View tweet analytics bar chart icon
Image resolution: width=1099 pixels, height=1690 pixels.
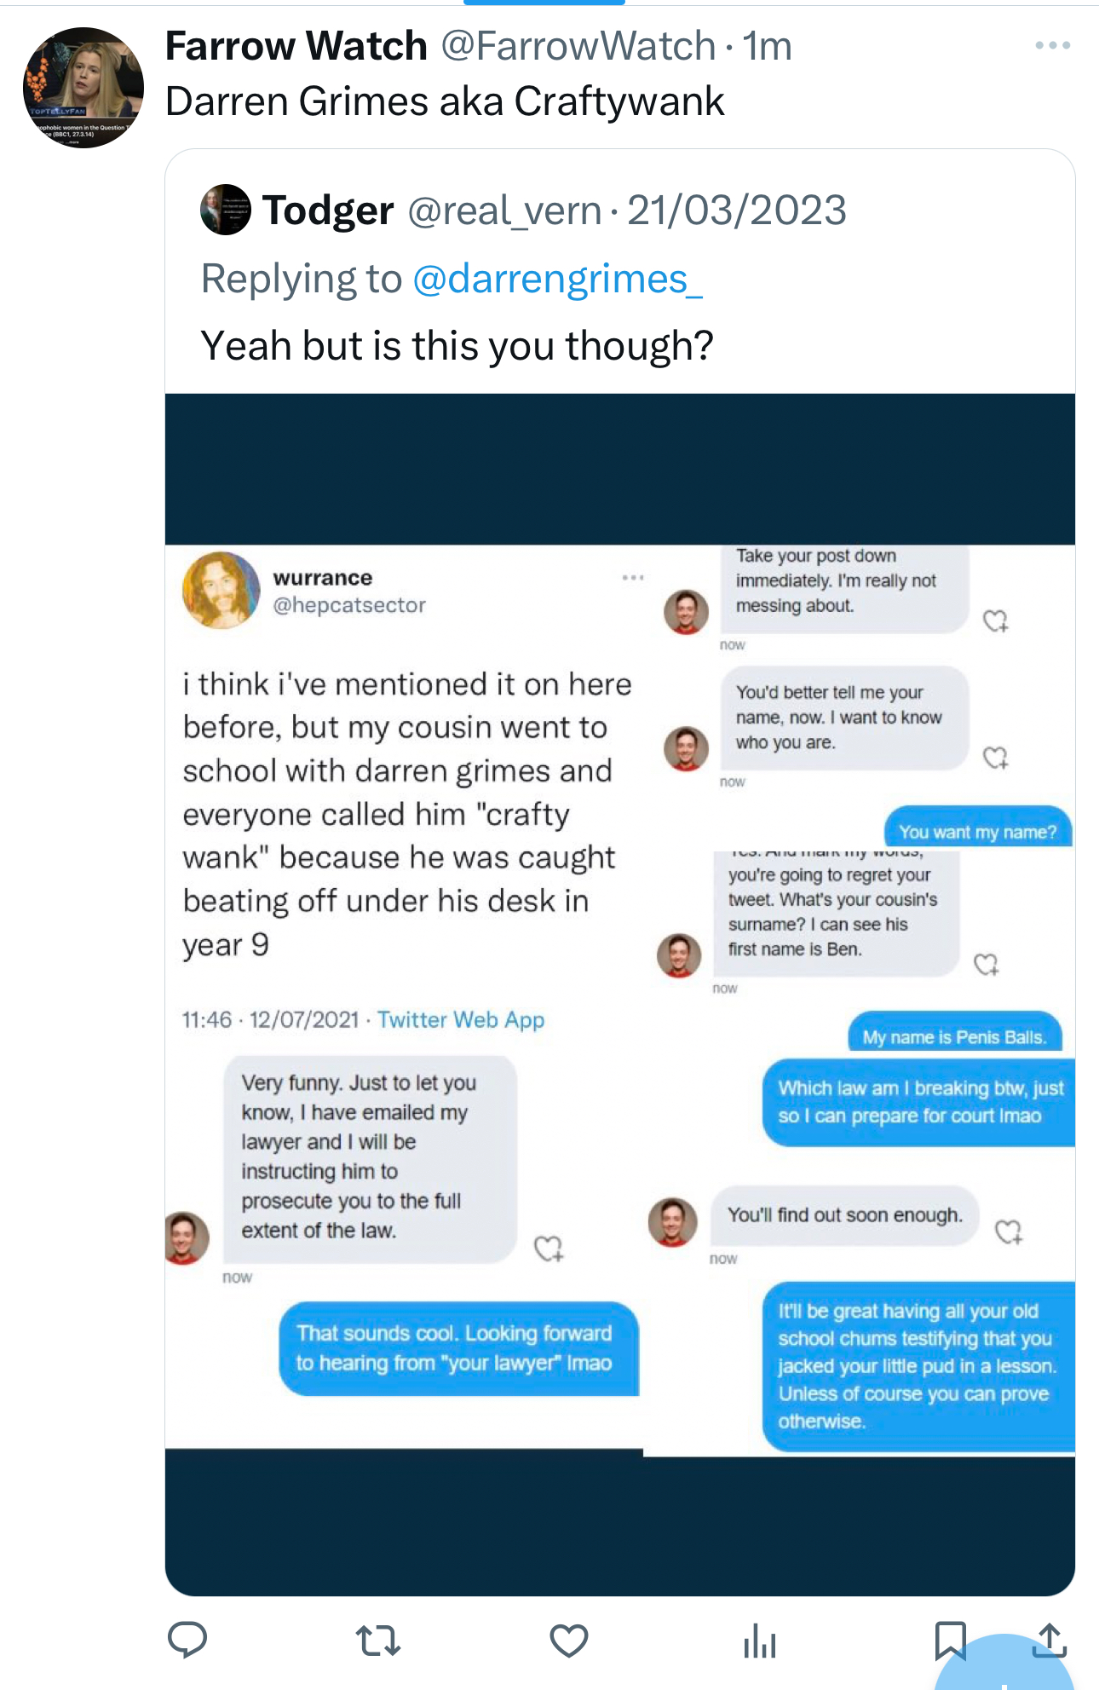tap(759, 1639)
